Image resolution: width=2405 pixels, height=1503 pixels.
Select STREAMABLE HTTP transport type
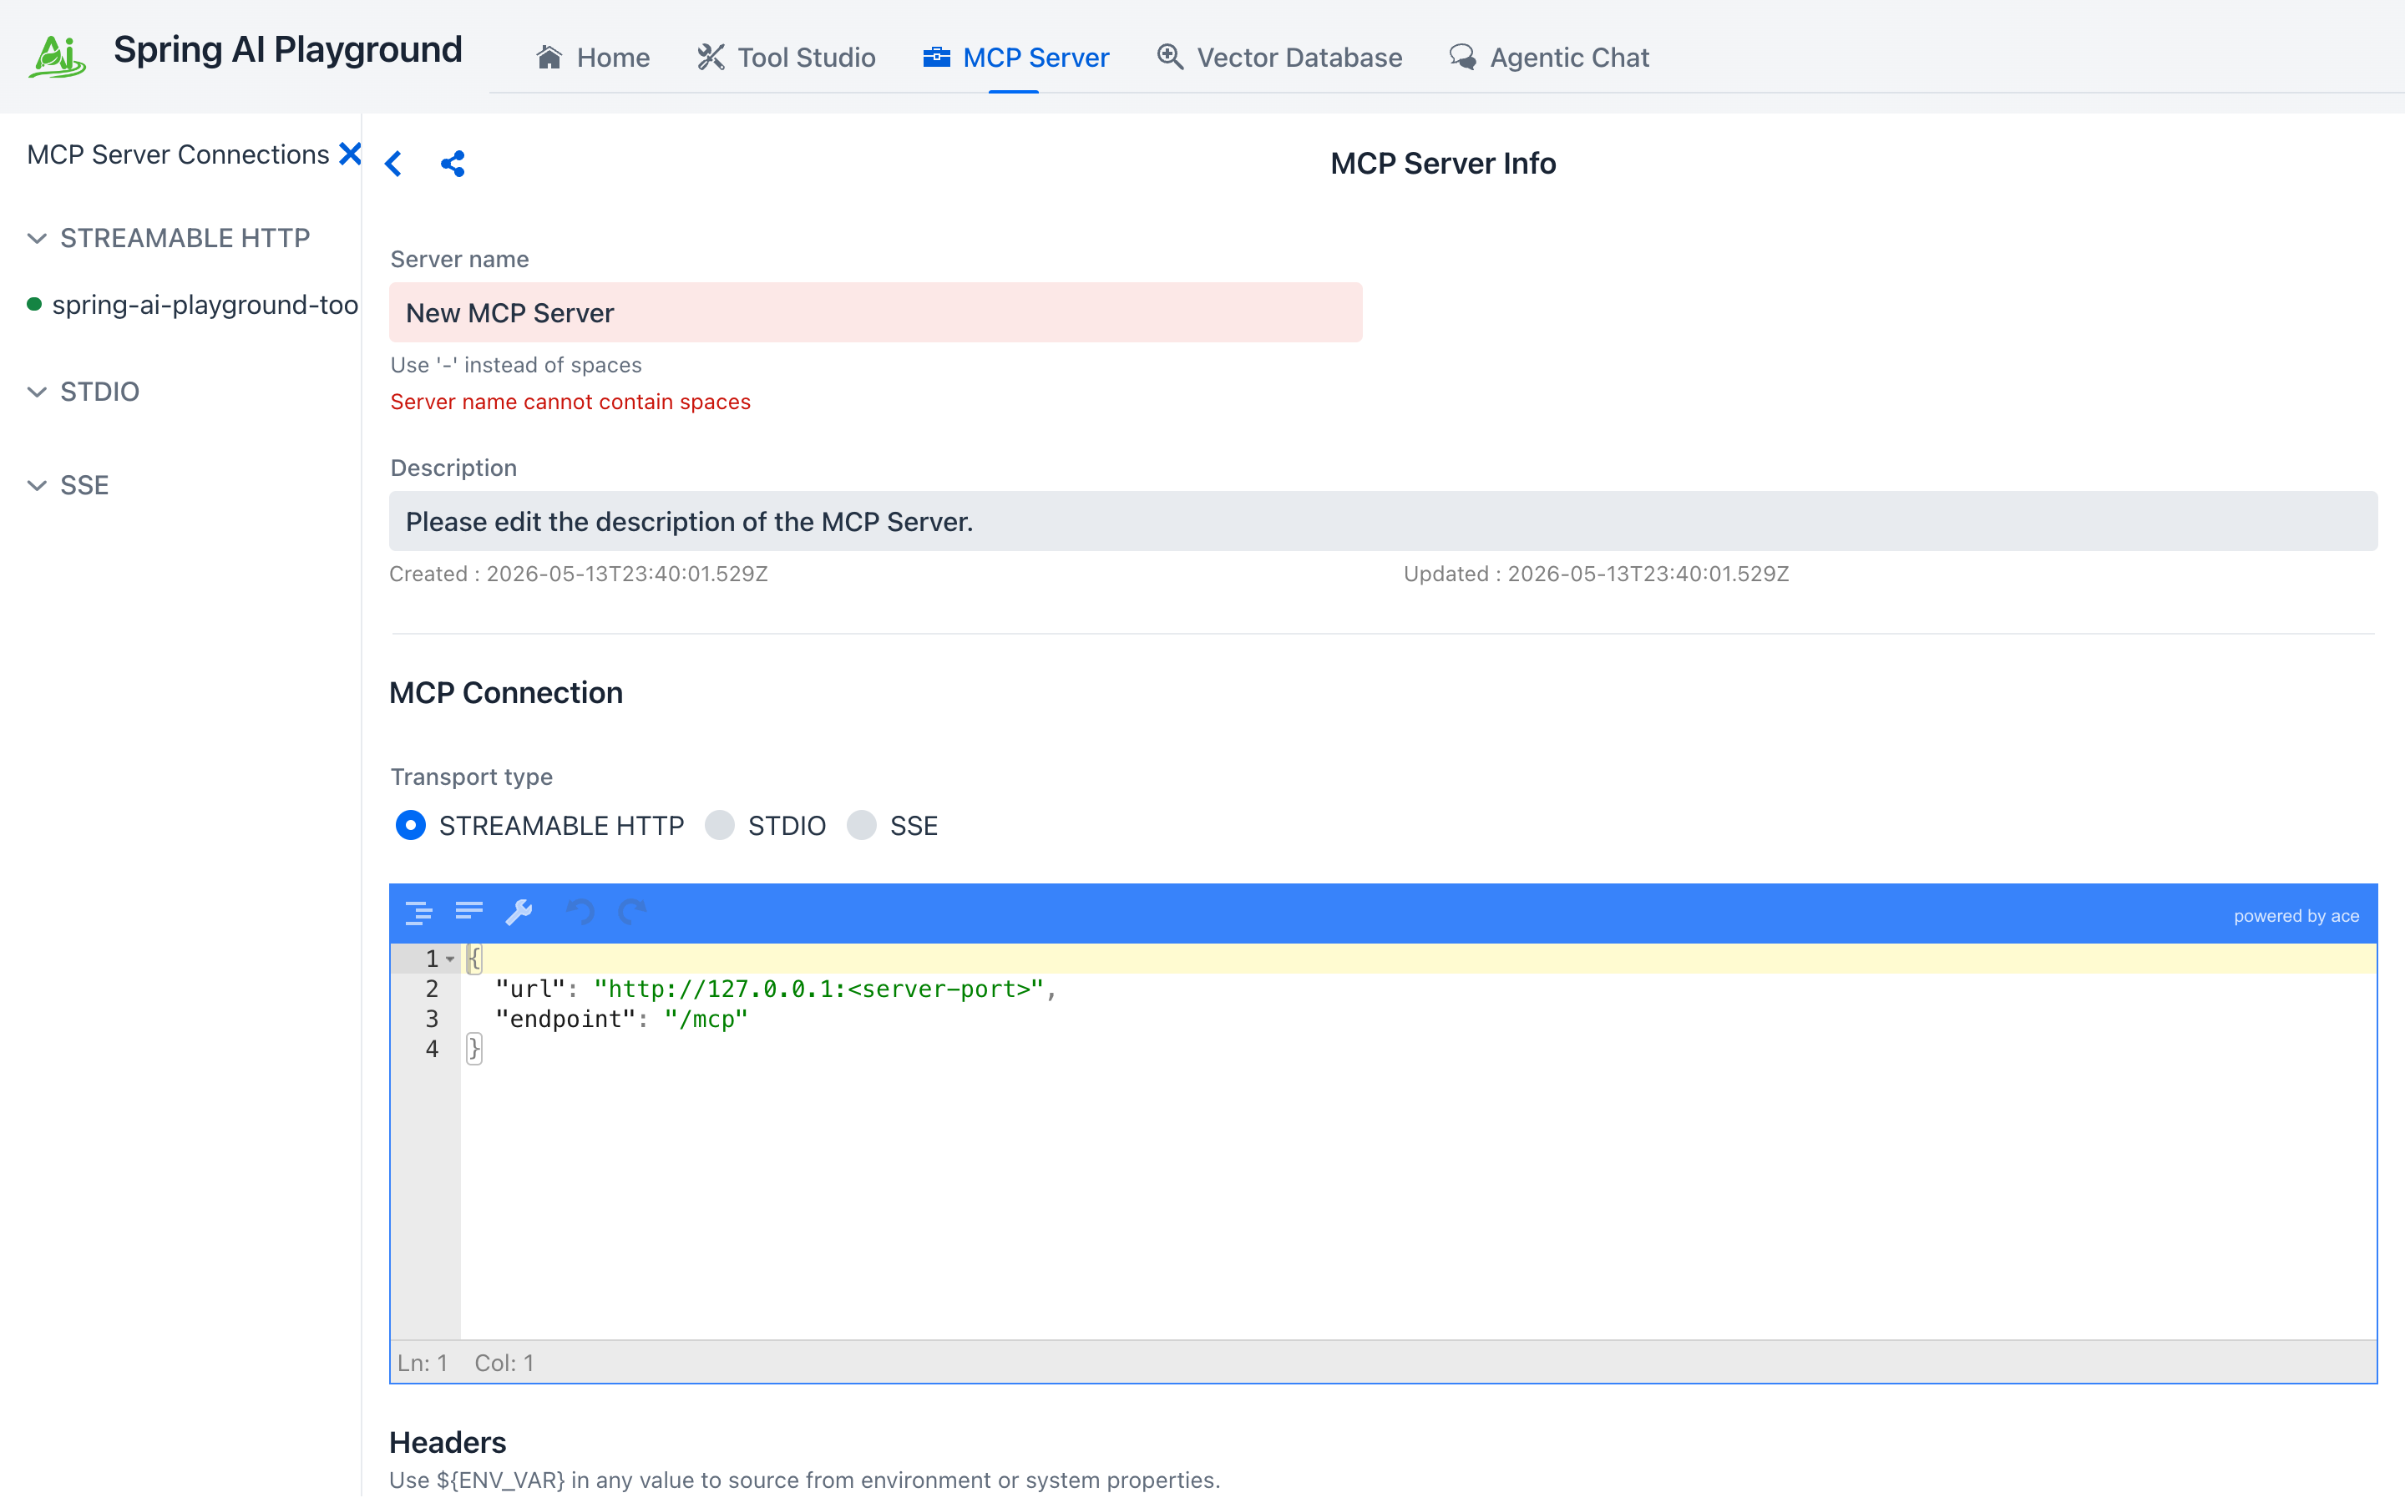pyautogui.click(x=411, y=825)
